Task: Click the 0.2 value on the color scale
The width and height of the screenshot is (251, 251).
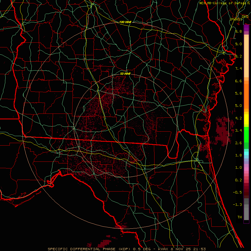Action: pos(238,180)
